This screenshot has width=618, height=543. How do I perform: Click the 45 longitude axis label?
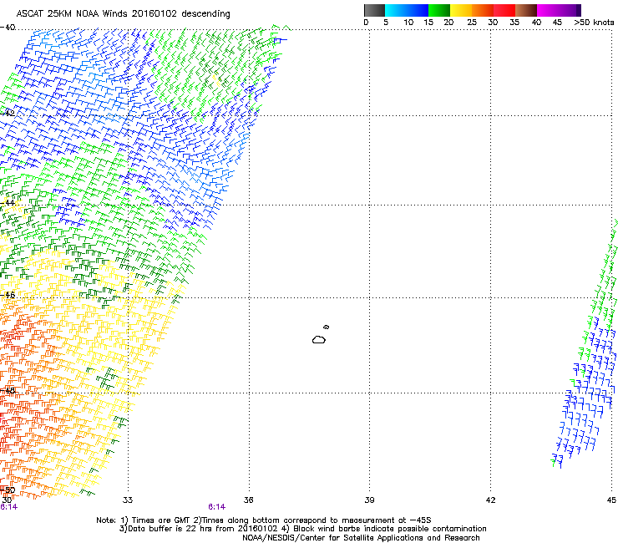click(611, 500)
